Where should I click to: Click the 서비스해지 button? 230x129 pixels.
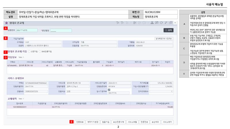[x=167, y=122]
